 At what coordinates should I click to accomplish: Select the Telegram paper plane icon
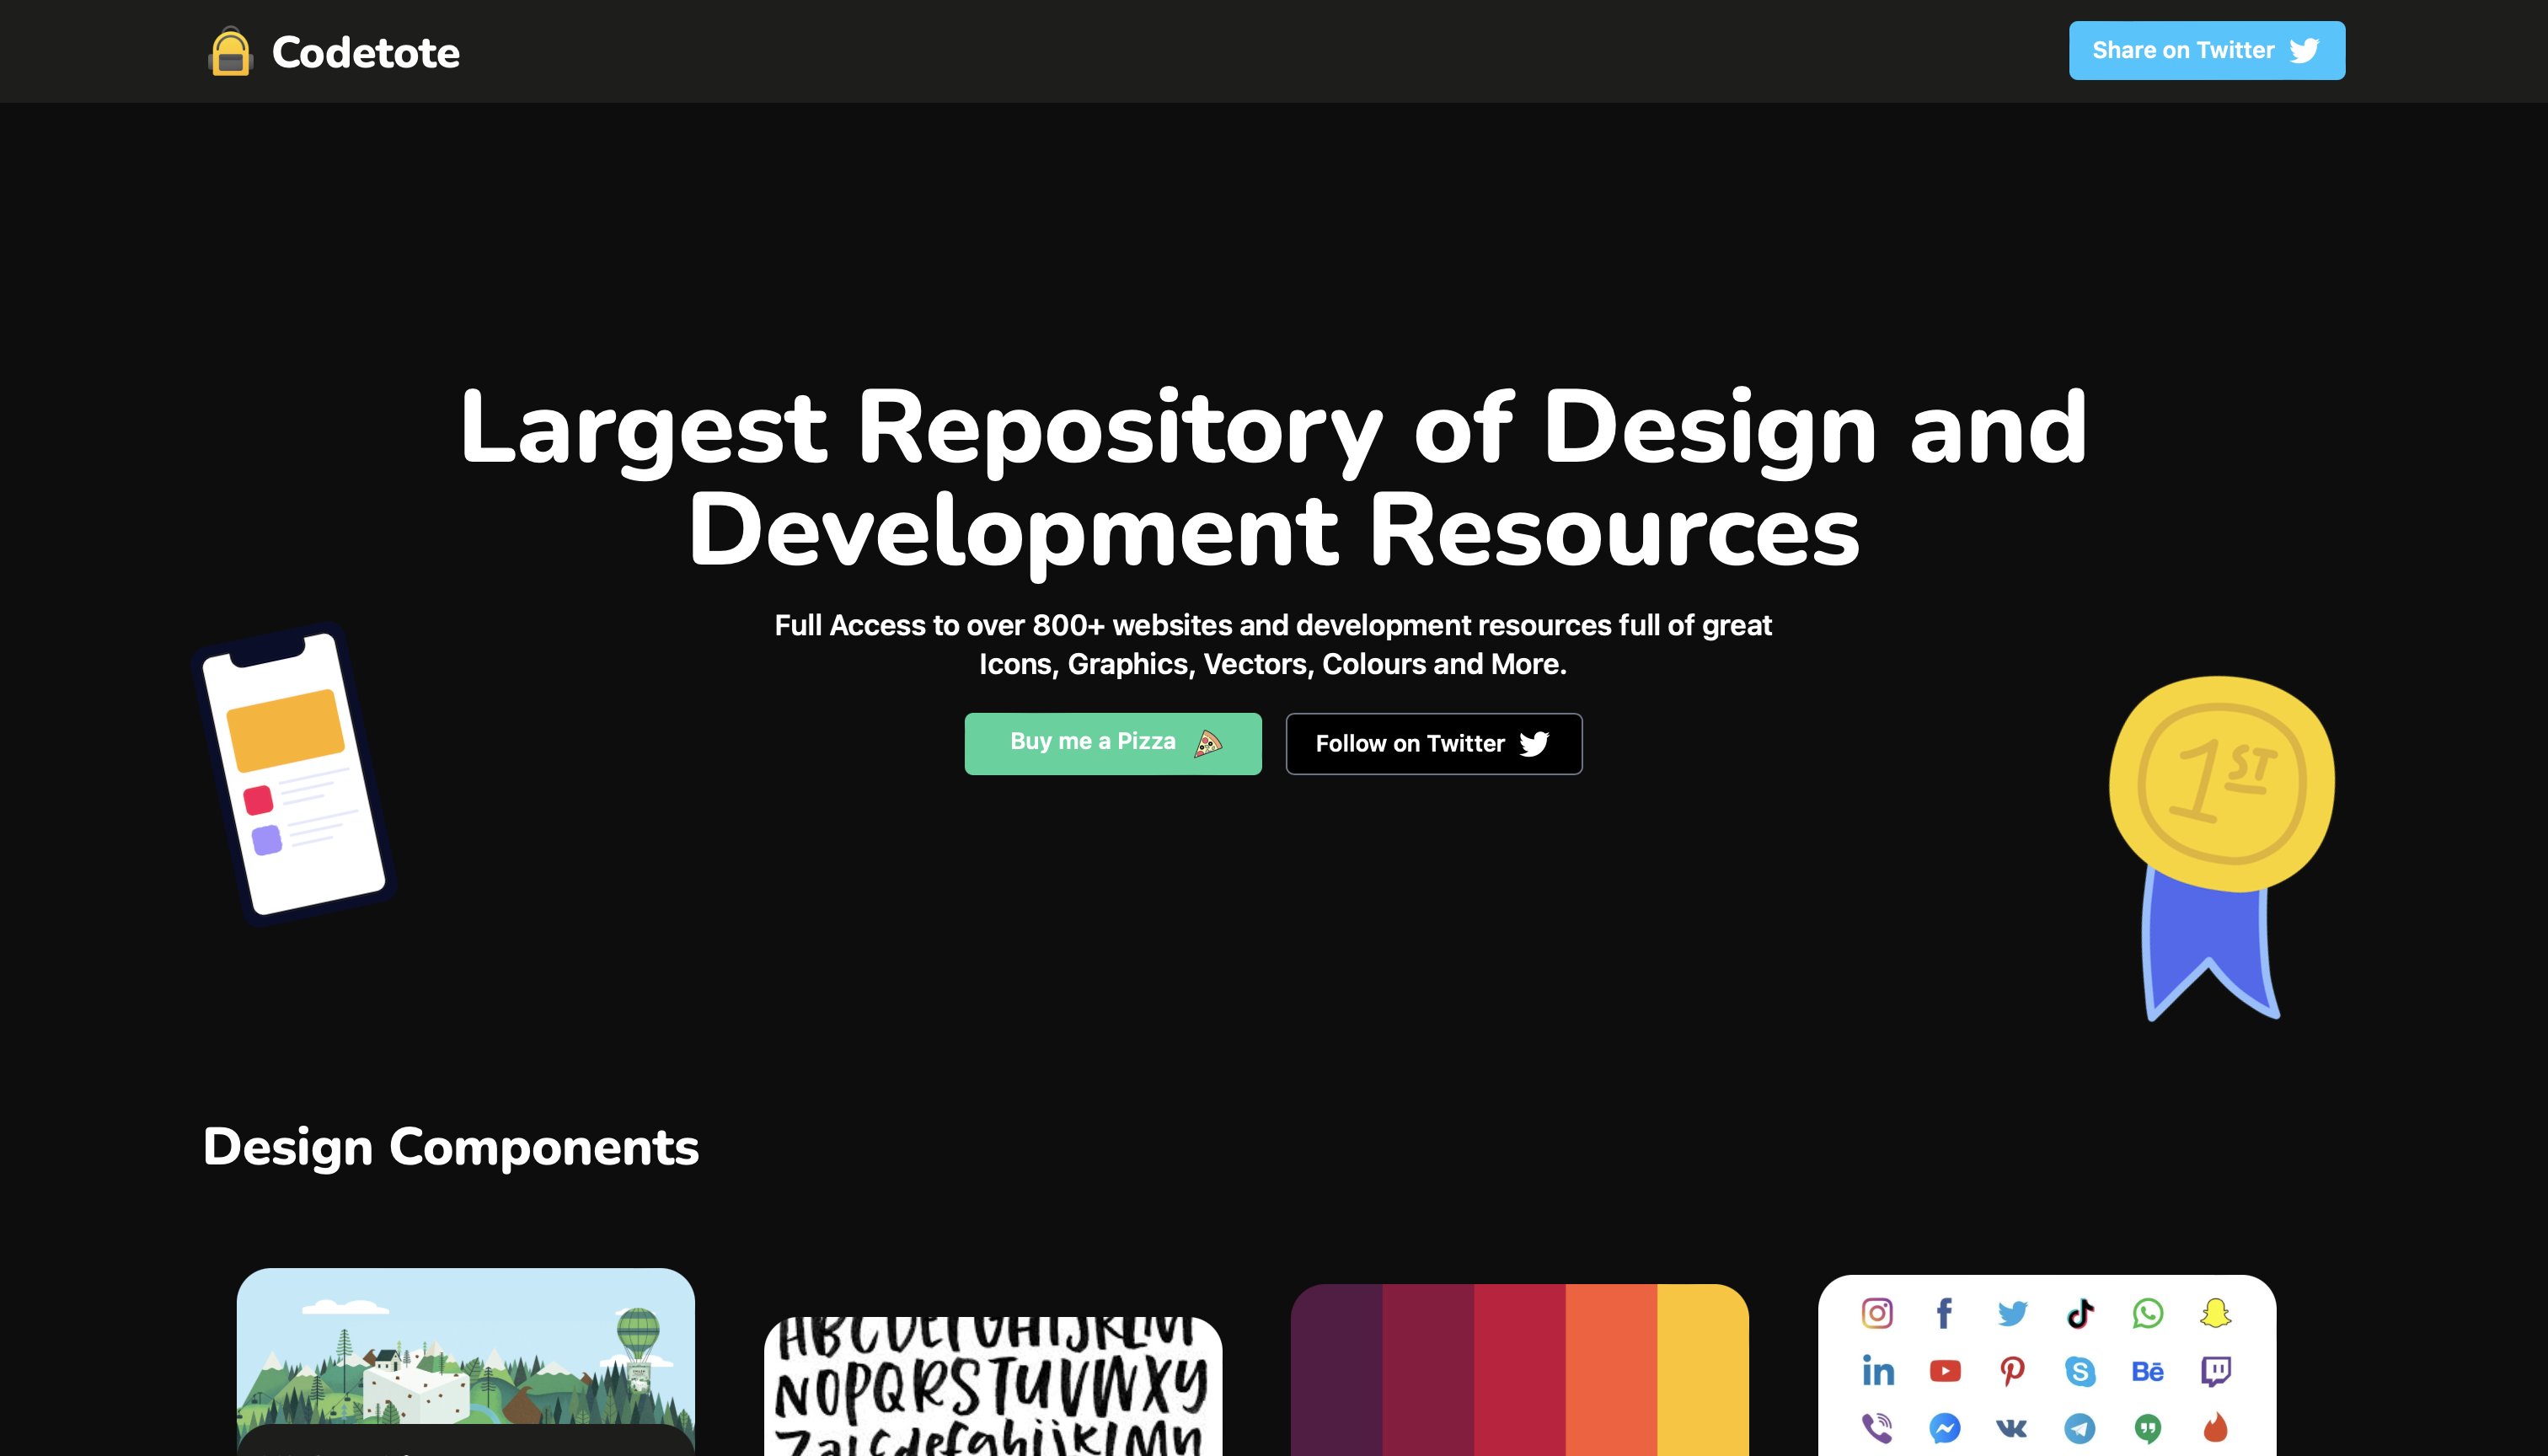pos(2080,1427)
